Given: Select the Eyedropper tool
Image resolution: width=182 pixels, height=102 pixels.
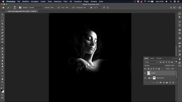Looking at the screenshot, I should tap(2, 30).
